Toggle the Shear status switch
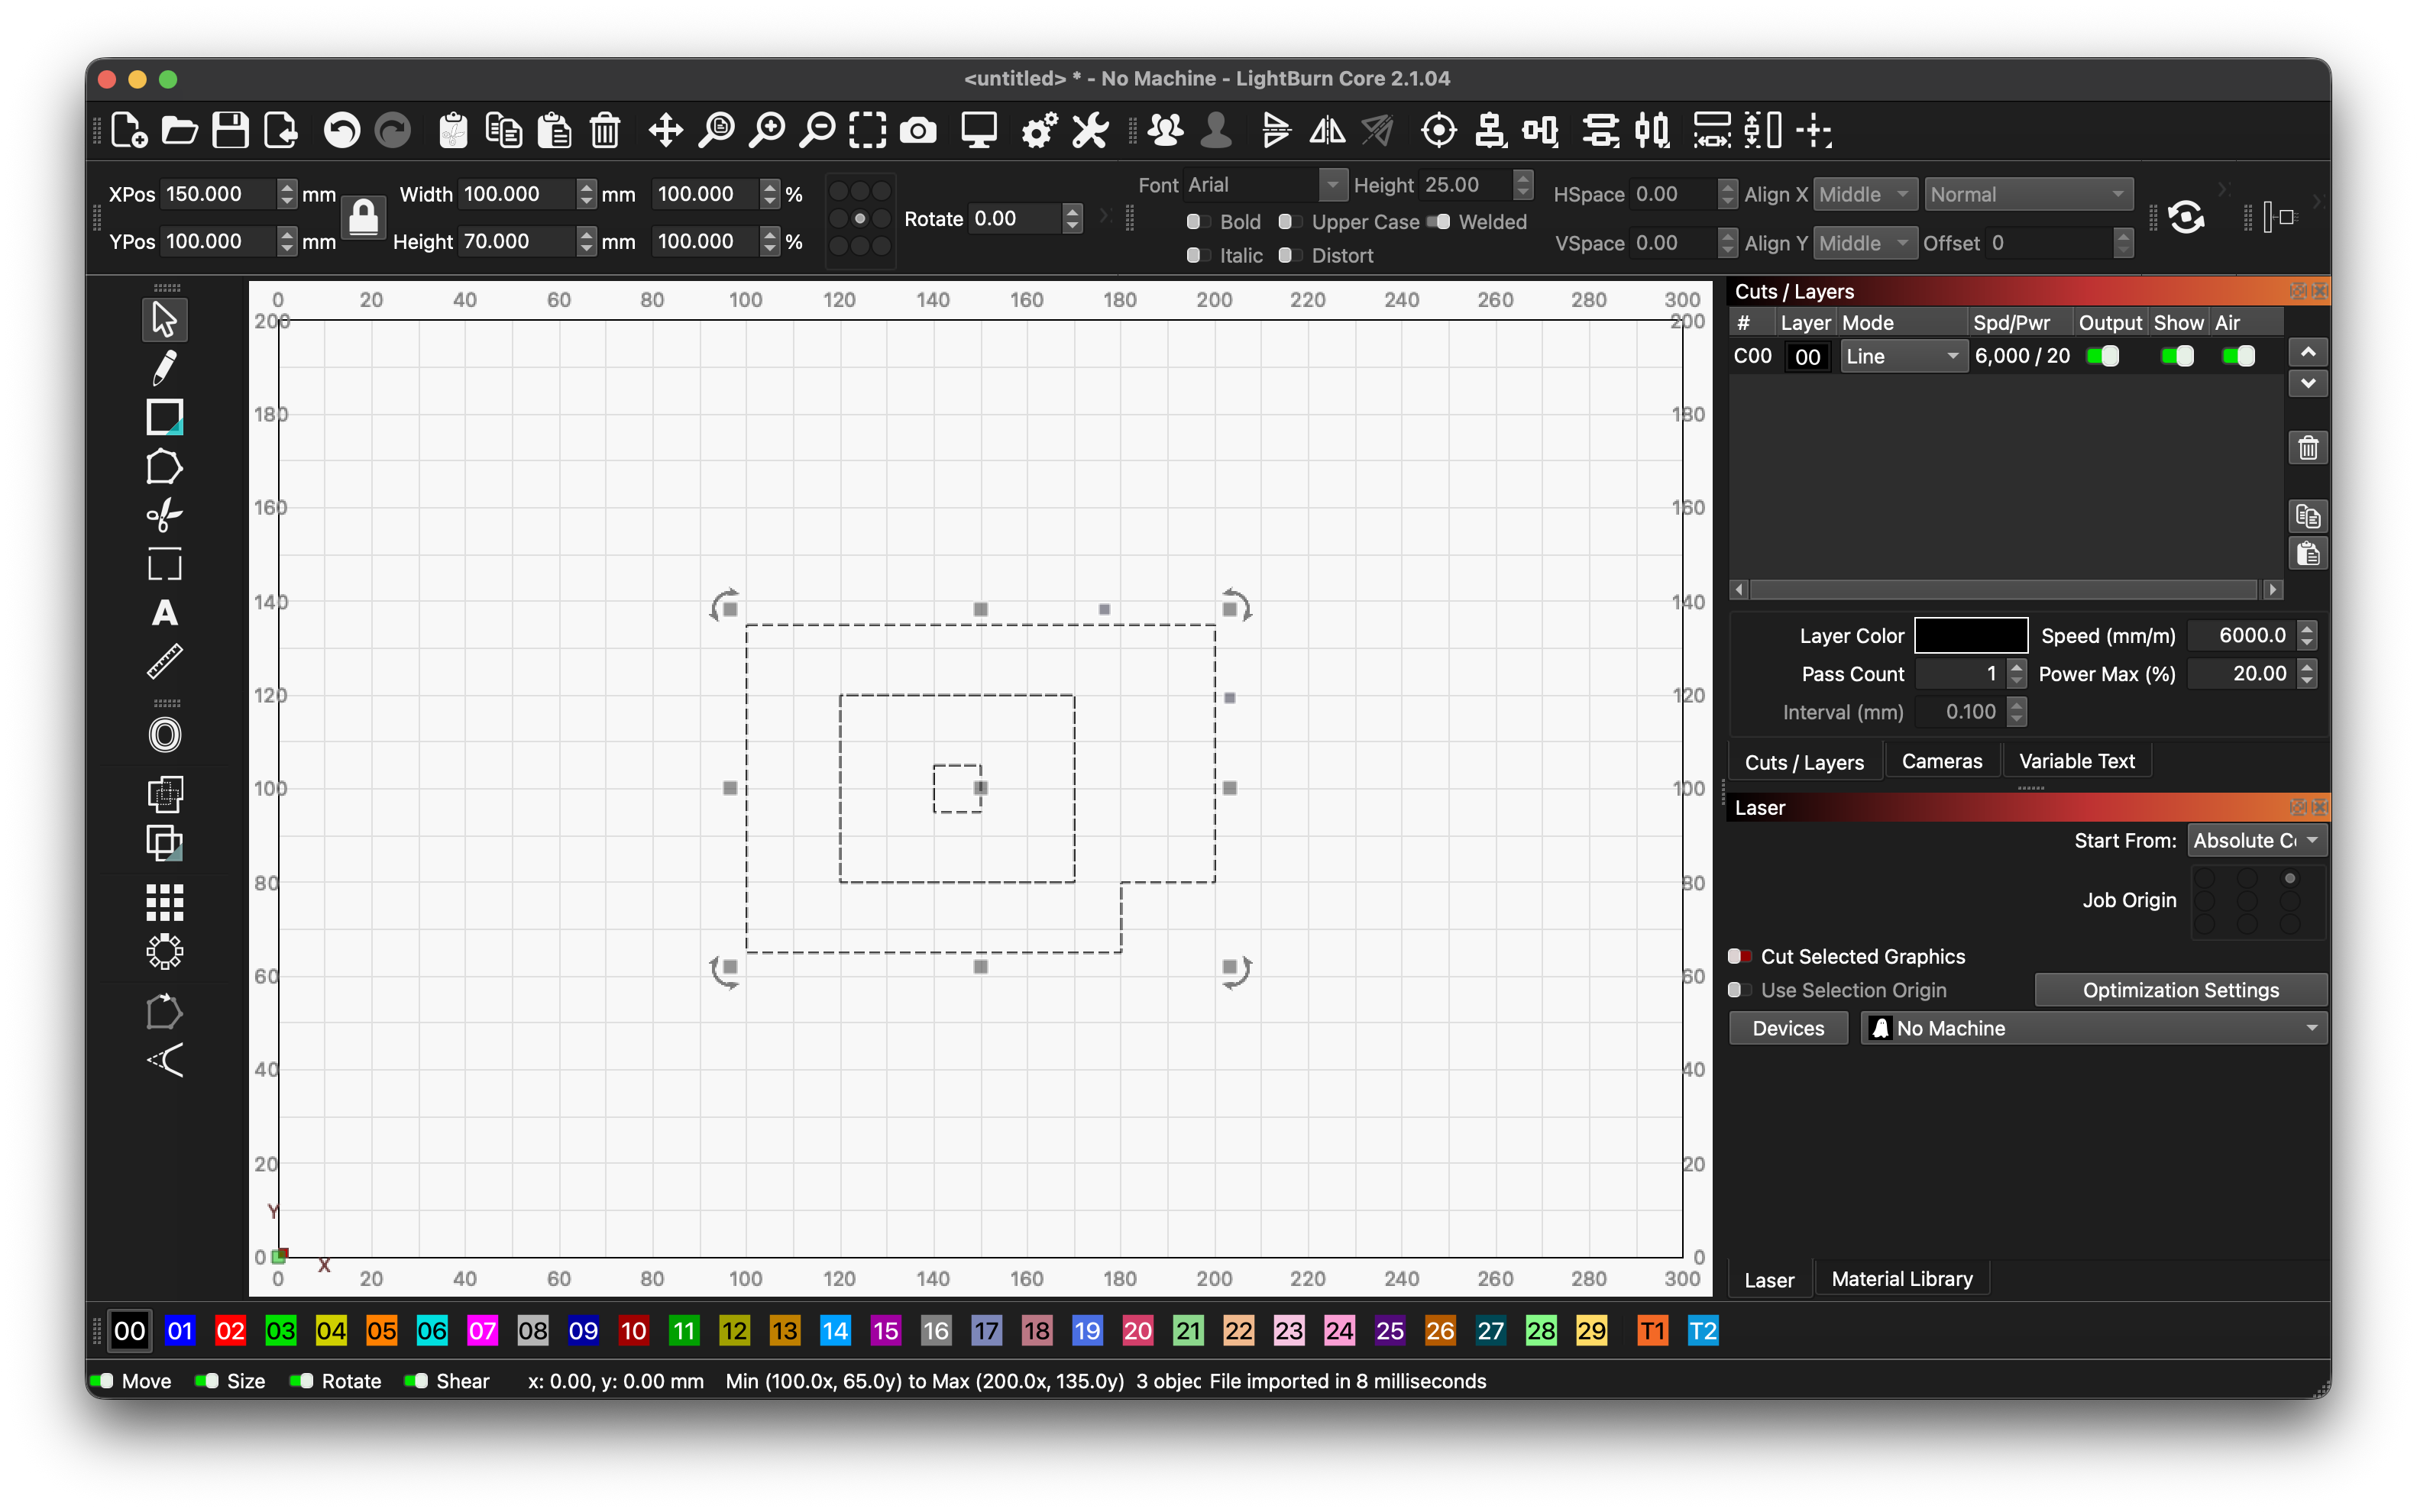 [x=417, y=1381]
